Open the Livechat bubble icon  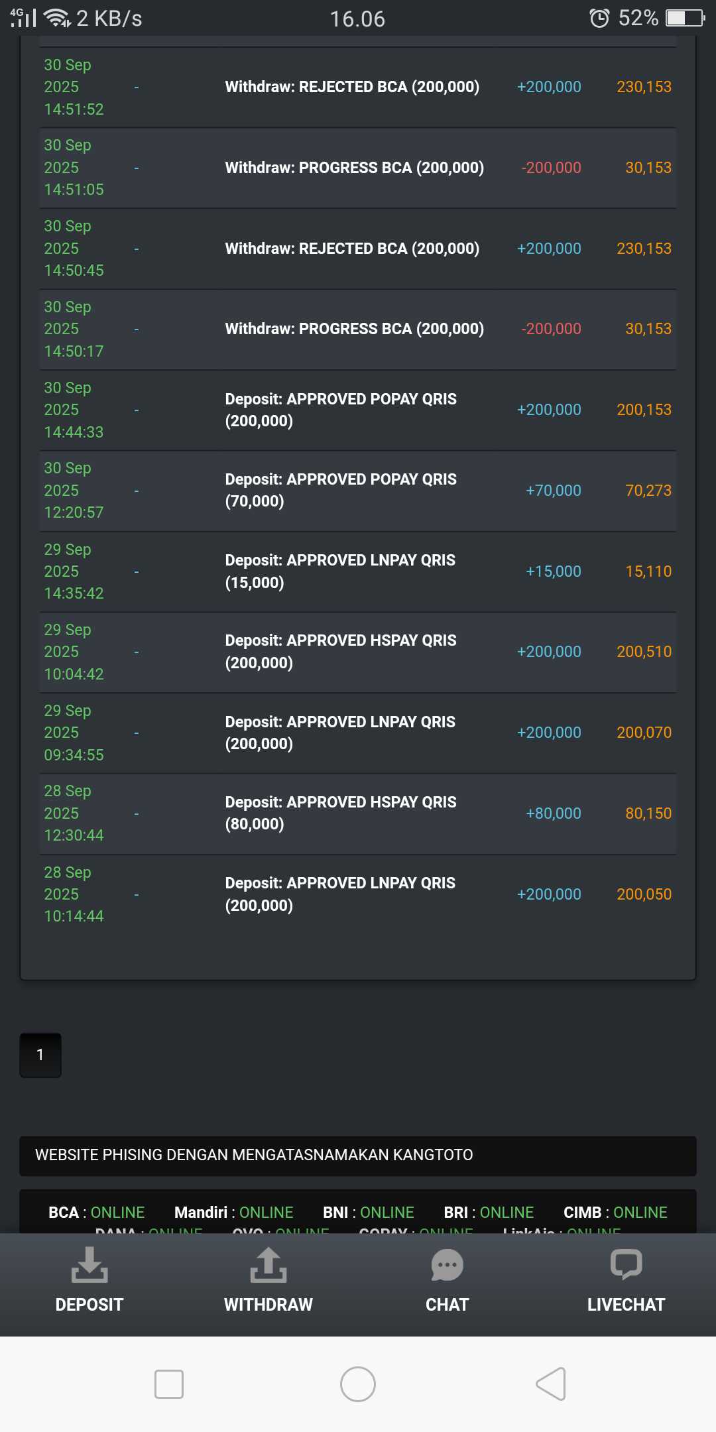626,1264
